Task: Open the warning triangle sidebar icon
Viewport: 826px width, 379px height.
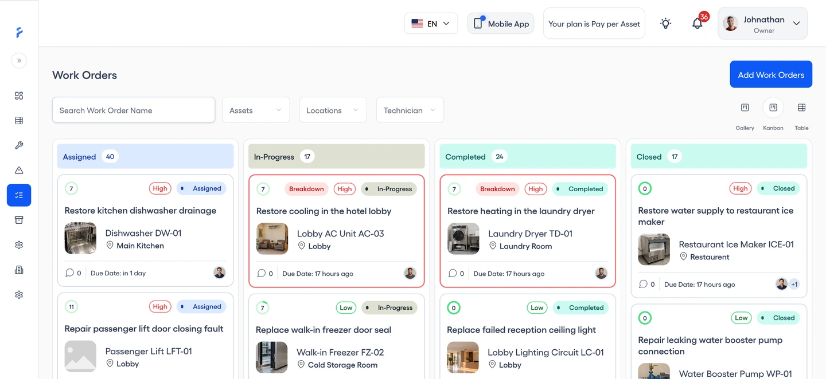Action: 19,170
